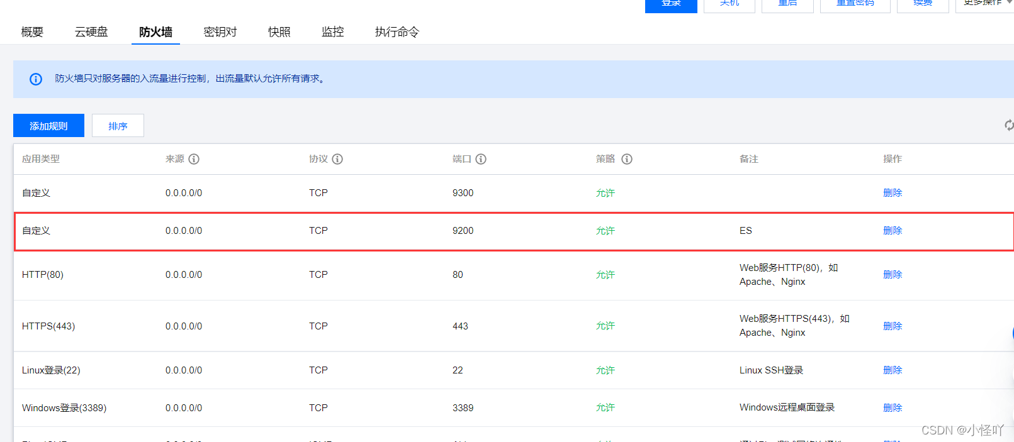This screenshot has height=442, width=1014.
Task: Delete the HTTPS(443) rule
Action: (893, 326)
